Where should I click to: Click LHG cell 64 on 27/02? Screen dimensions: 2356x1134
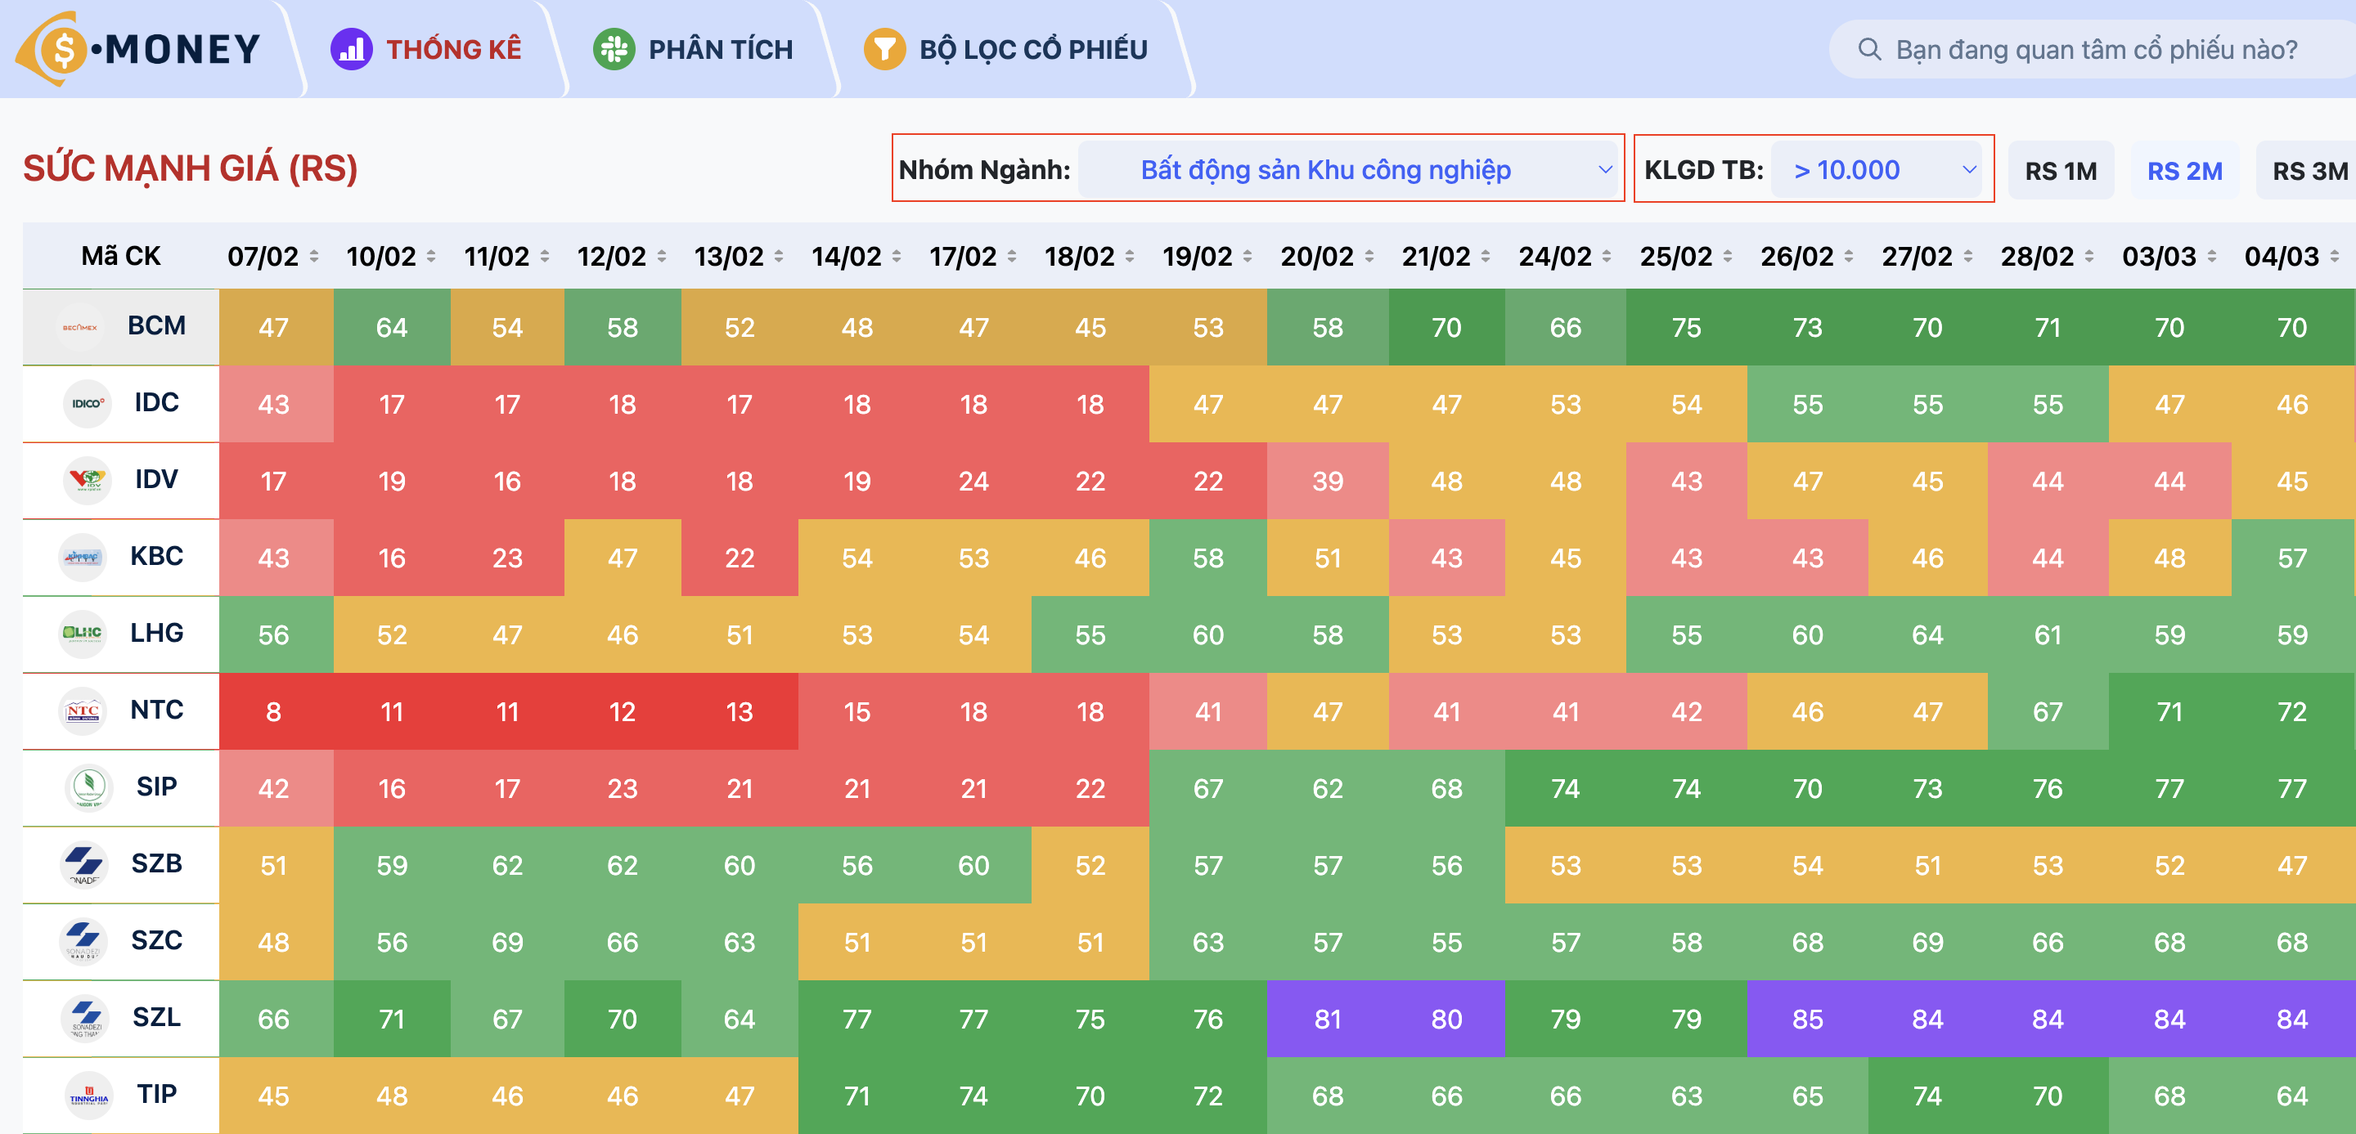pyautogui.click(x=1927, y=635)
